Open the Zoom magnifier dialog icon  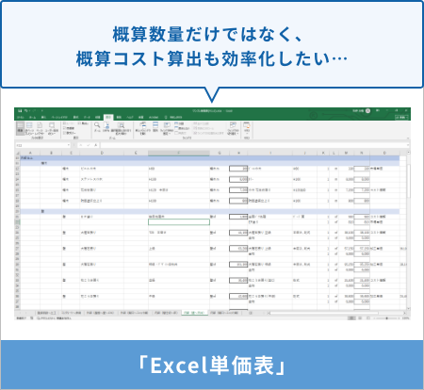coord(97,127)
